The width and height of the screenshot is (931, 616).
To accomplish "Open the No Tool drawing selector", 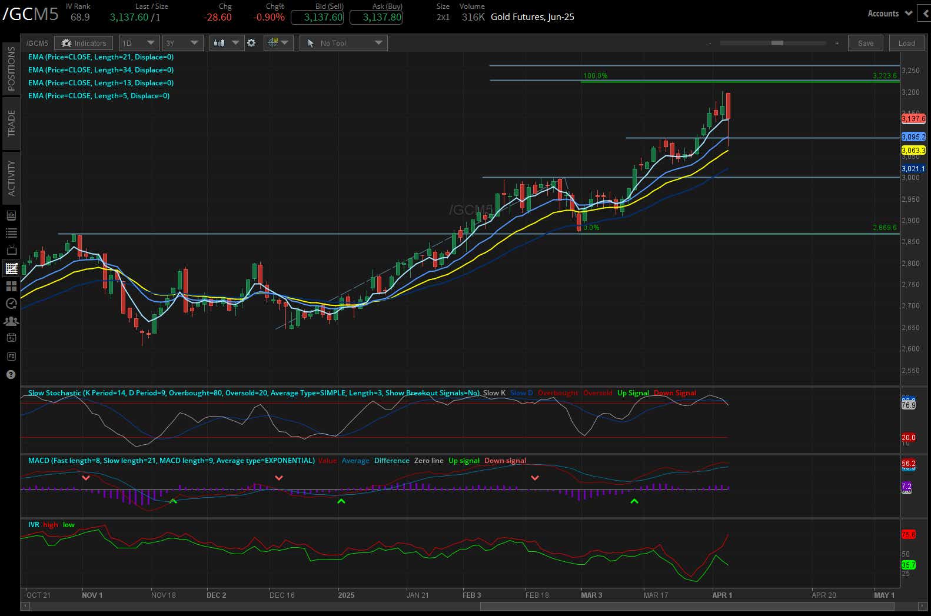I will 344,43.
